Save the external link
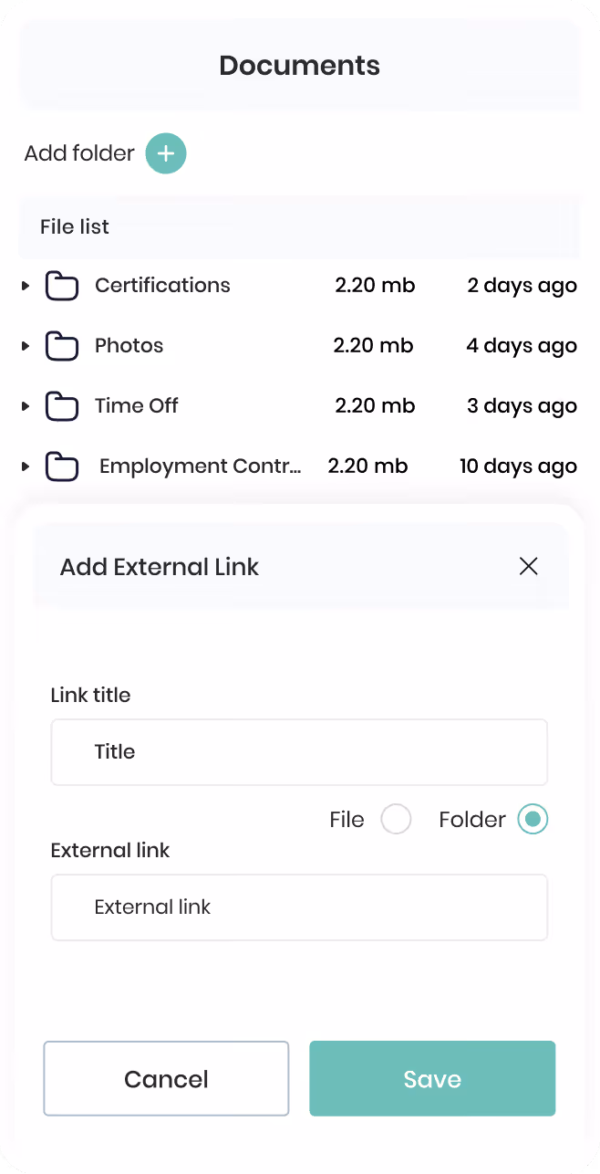Screen dimensions: 600x1174 [x=432, y=1078]
